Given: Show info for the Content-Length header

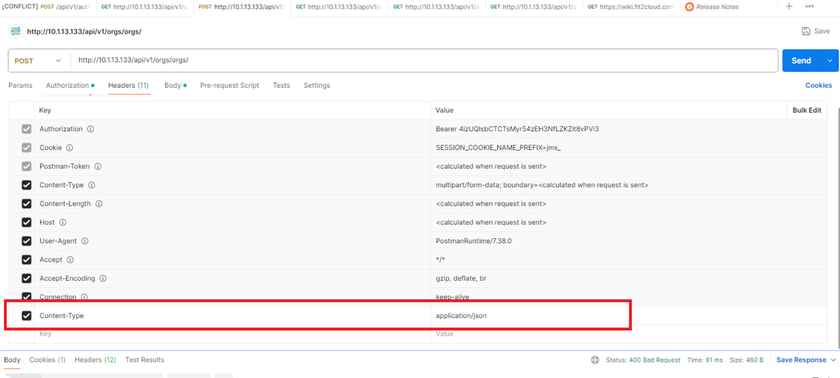Looking at the screenshot, I should tap(99, 204).
